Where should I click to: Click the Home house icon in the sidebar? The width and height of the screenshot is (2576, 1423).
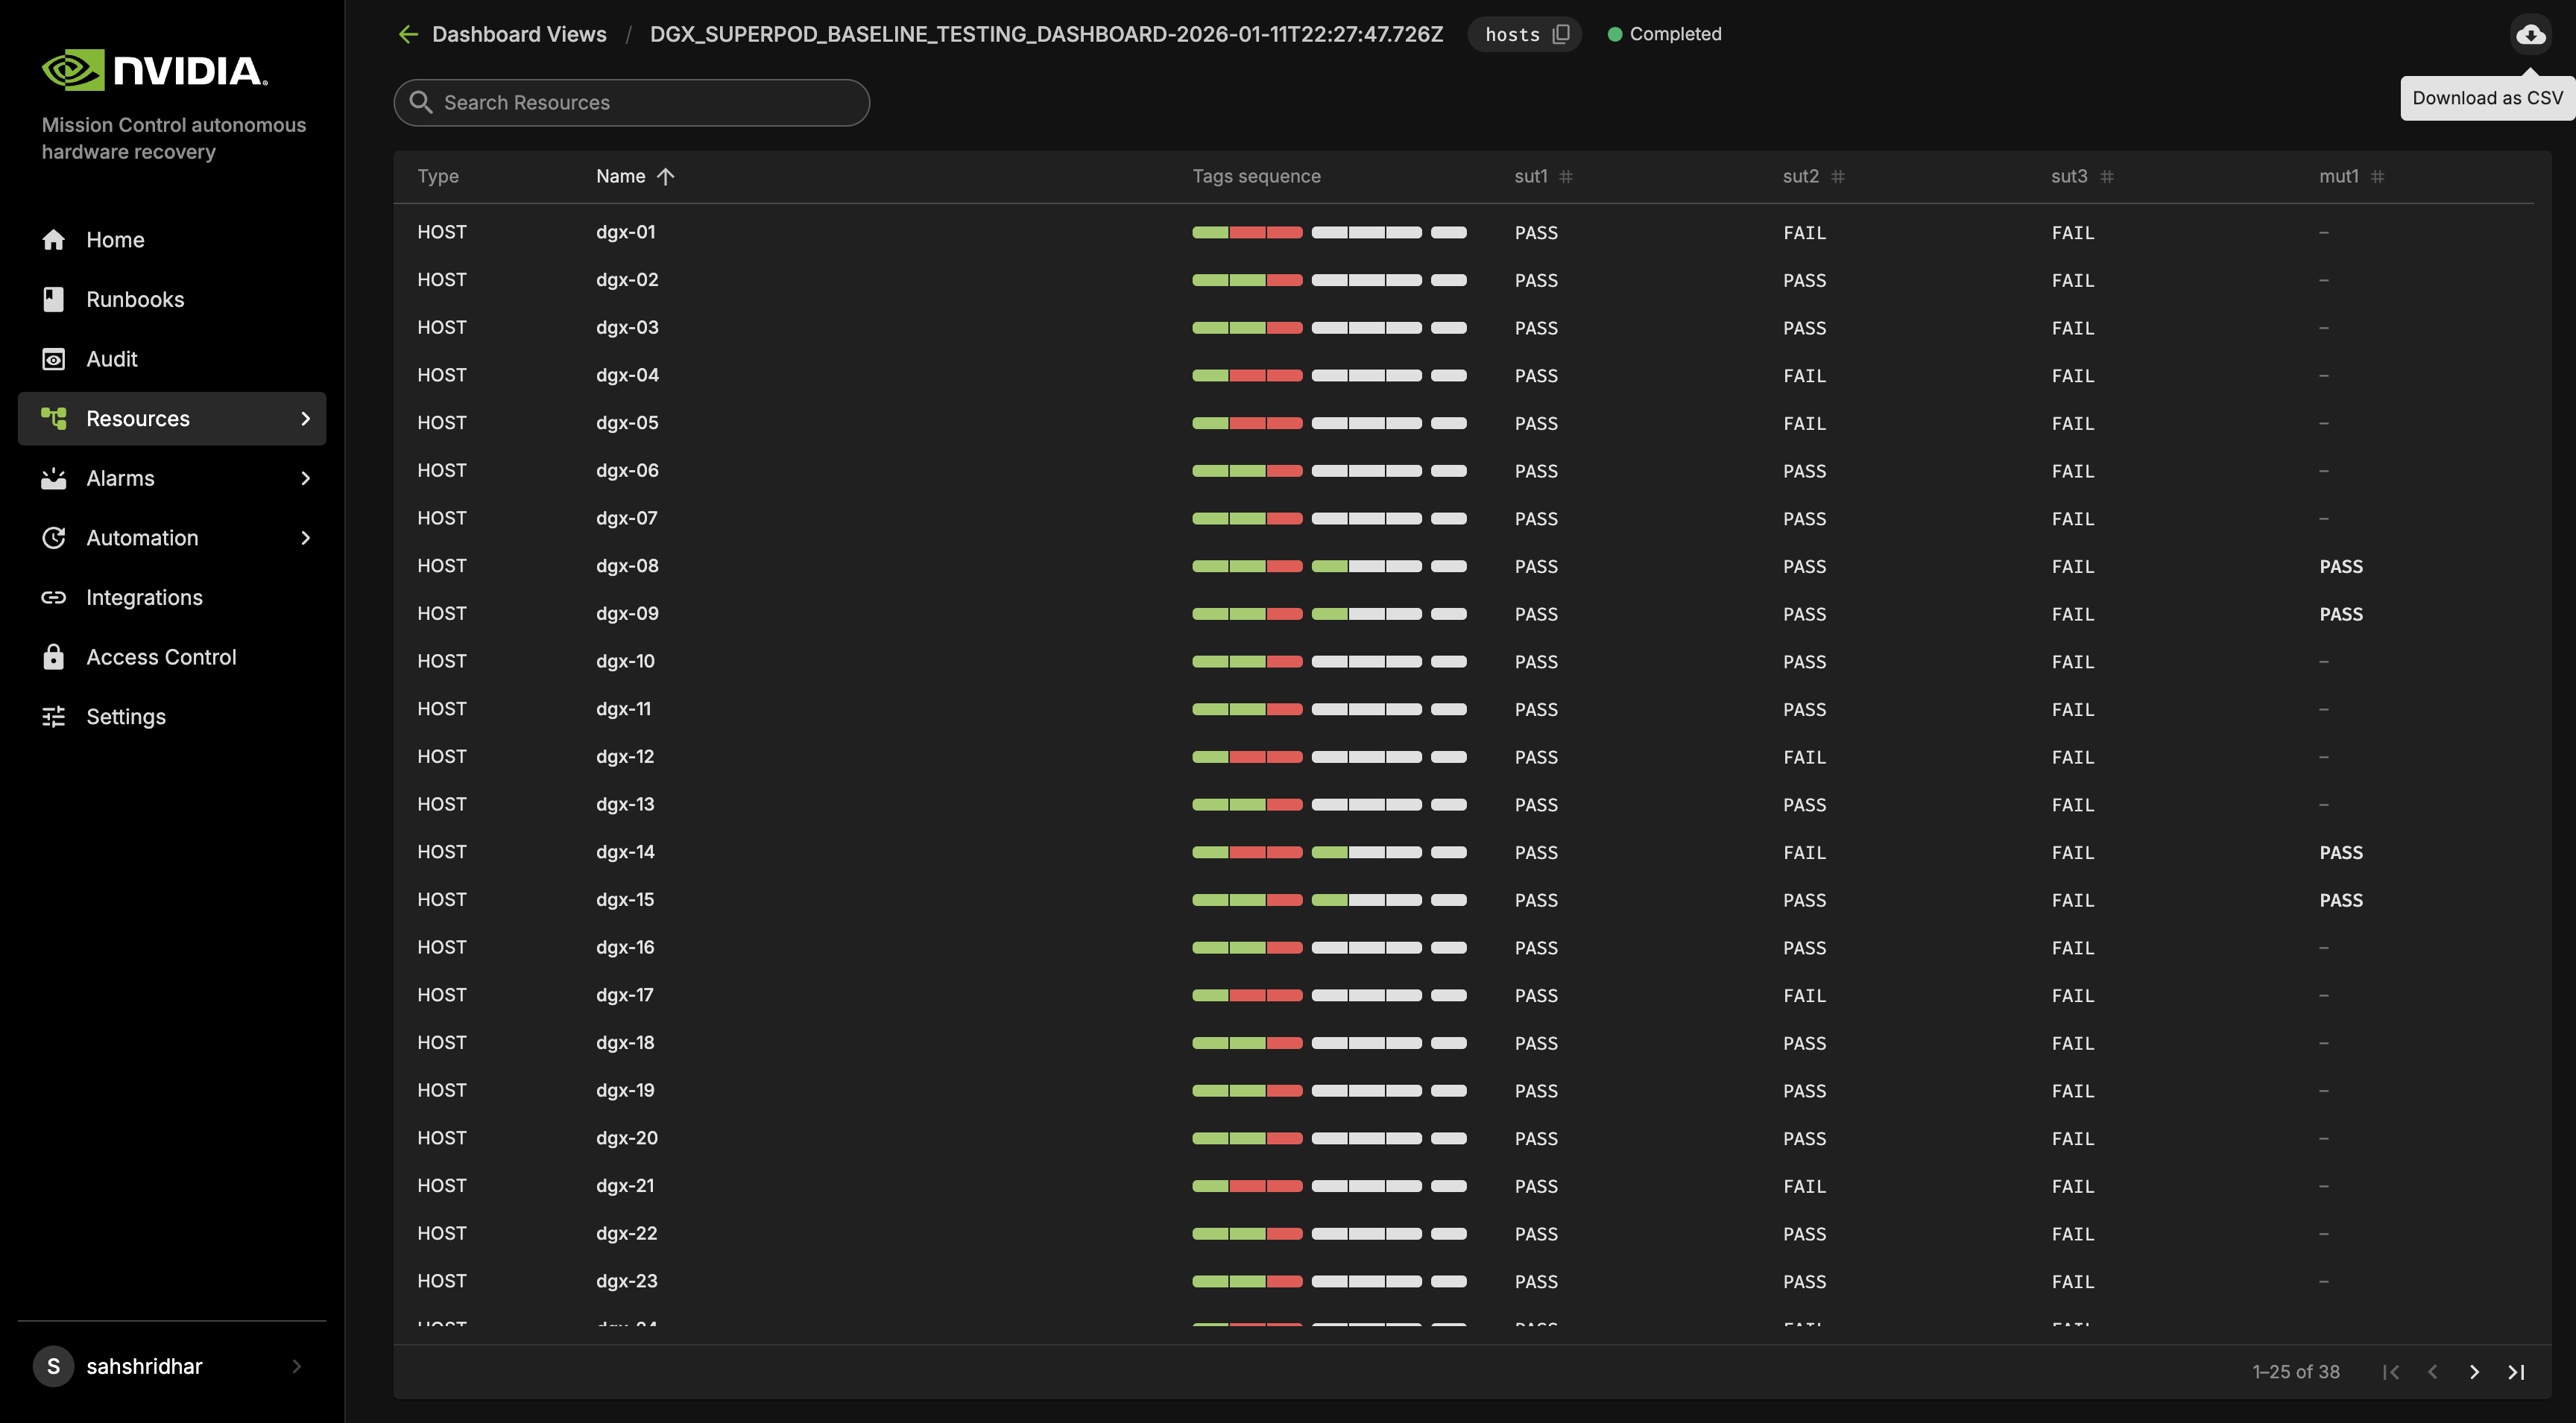pyautogui.click(x=54, y=240)
